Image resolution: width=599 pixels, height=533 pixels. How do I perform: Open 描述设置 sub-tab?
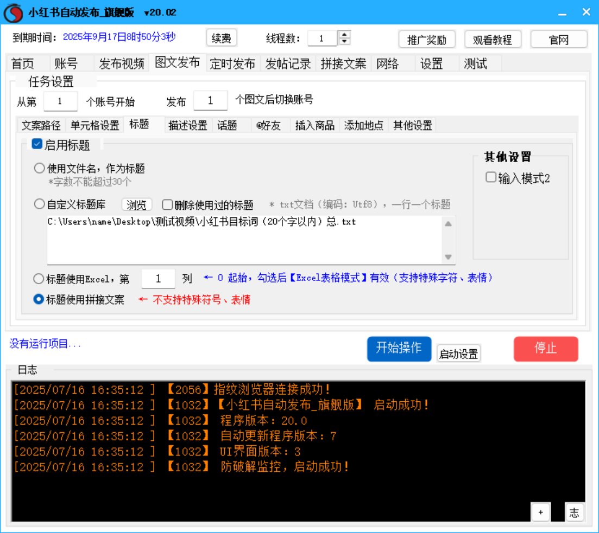pos(187,125)
